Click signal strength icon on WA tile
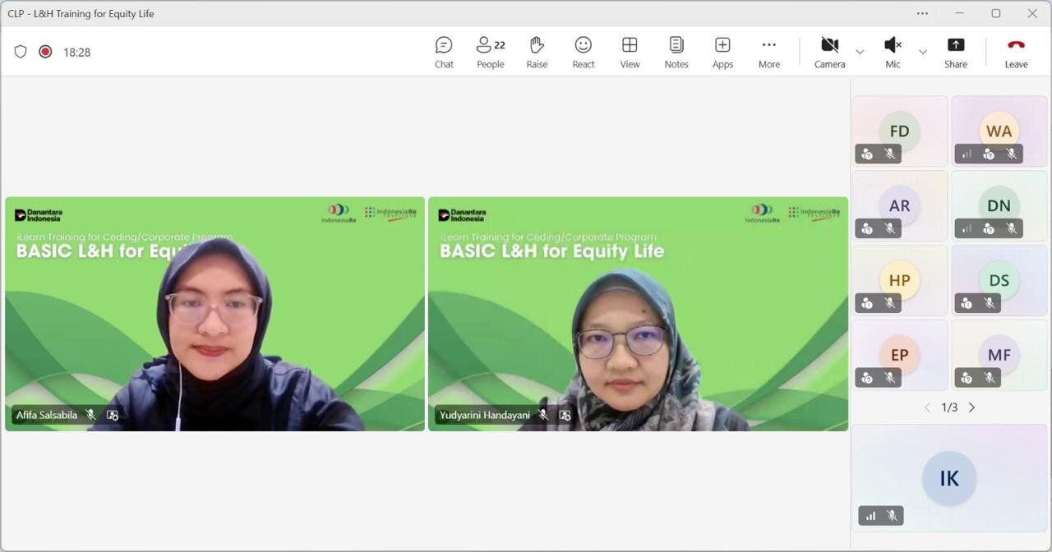 coord(967,154)
